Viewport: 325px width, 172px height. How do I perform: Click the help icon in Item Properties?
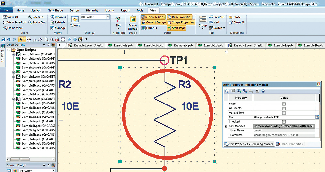point(263,91)
